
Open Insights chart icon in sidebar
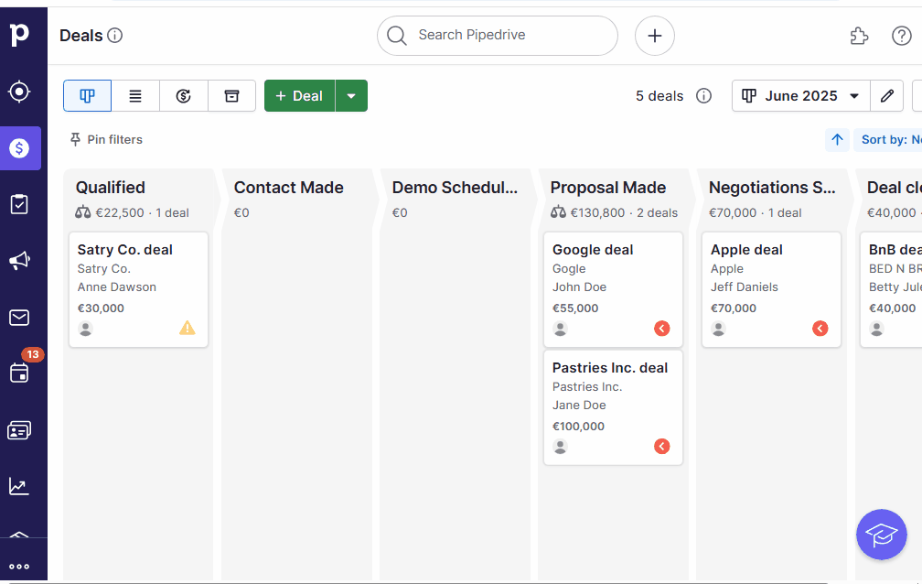click(19, 486)
